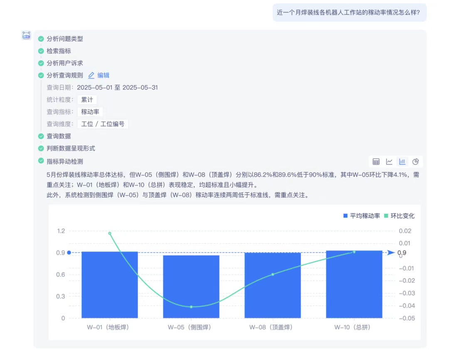Select the bar chart view icon
449x356 pixels.
[x=402, y=162]
